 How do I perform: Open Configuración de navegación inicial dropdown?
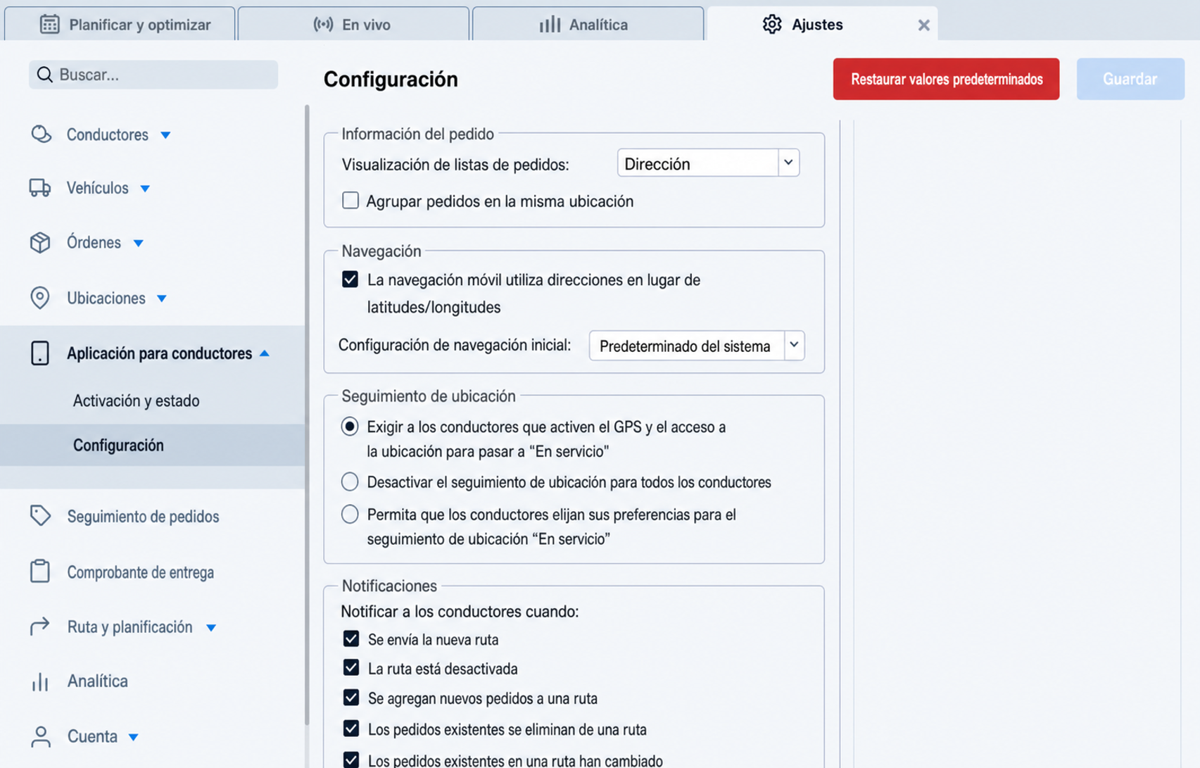coord(794,346)
